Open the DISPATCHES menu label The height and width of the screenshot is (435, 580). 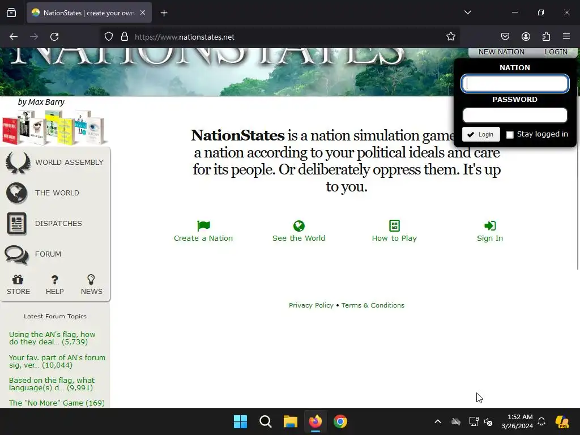coord(58,223)
